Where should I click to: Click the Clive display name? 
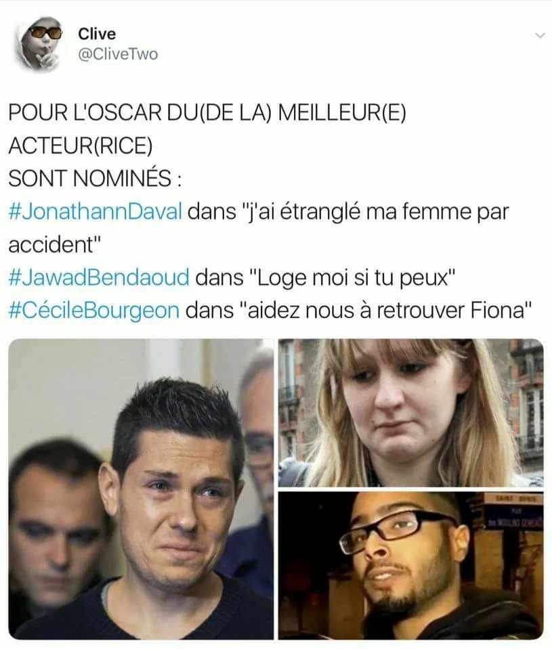pyautogui.click(x=97, y=34)
